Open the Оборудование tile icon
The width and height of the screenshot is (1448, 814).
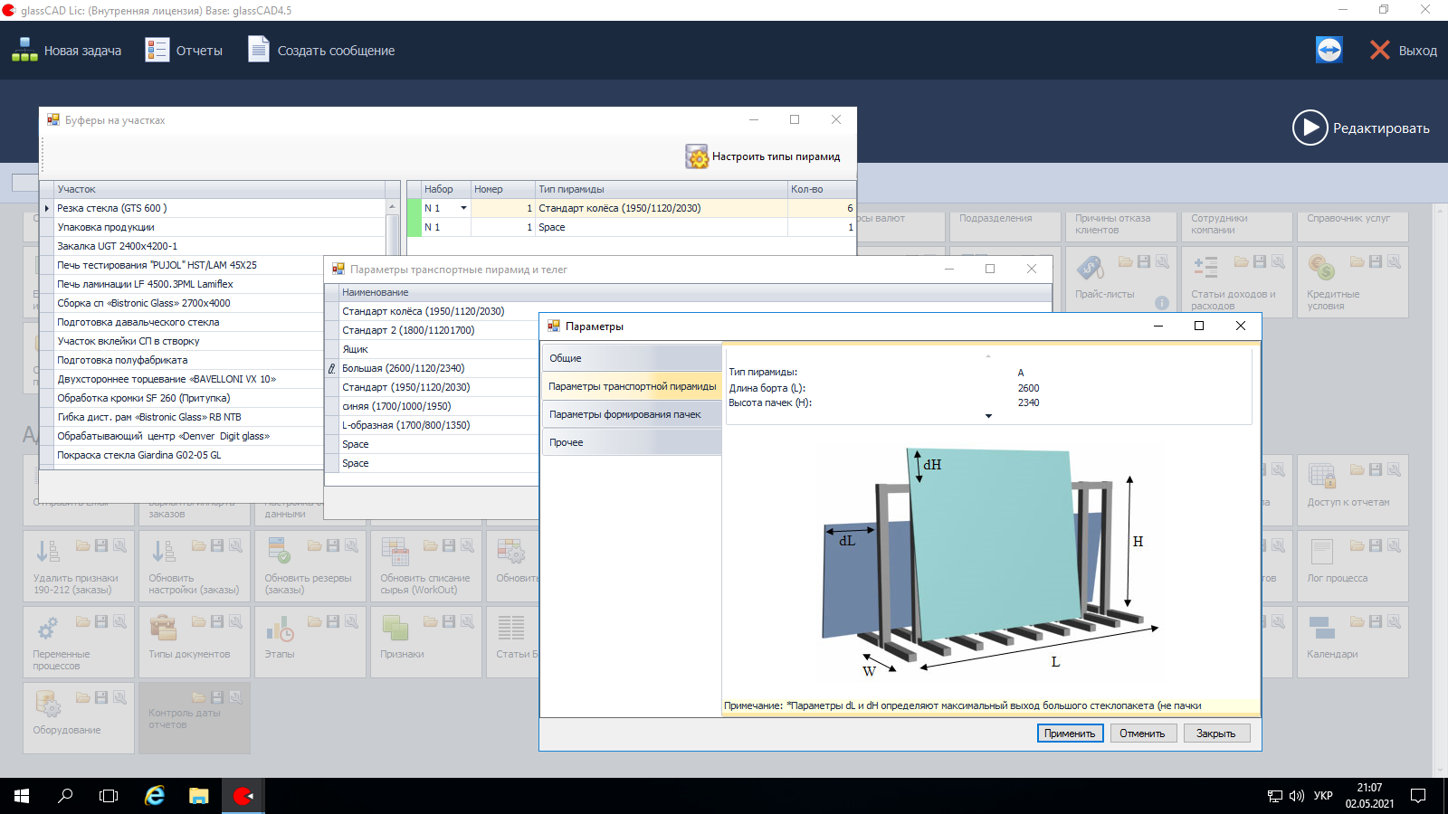pos(47,704)
